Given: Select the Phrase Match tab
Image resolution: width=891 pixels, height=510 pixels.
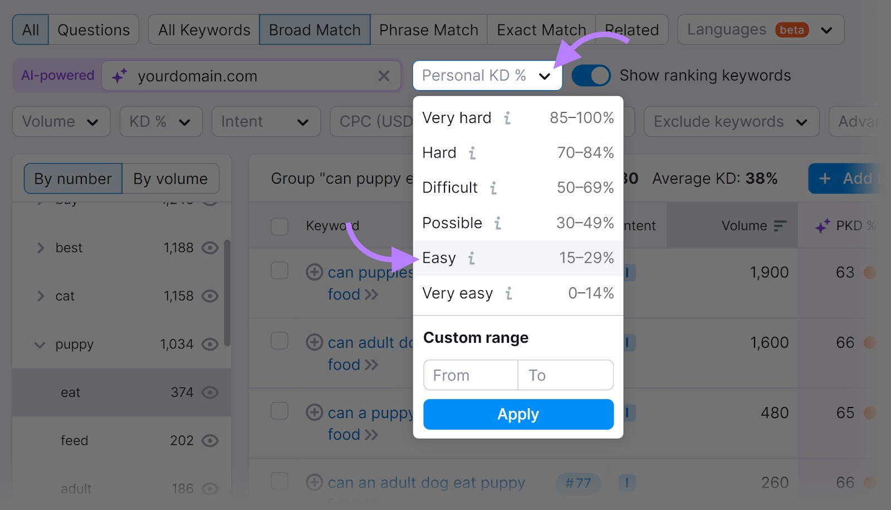Looking at the screenshot, I should point(428,30).
